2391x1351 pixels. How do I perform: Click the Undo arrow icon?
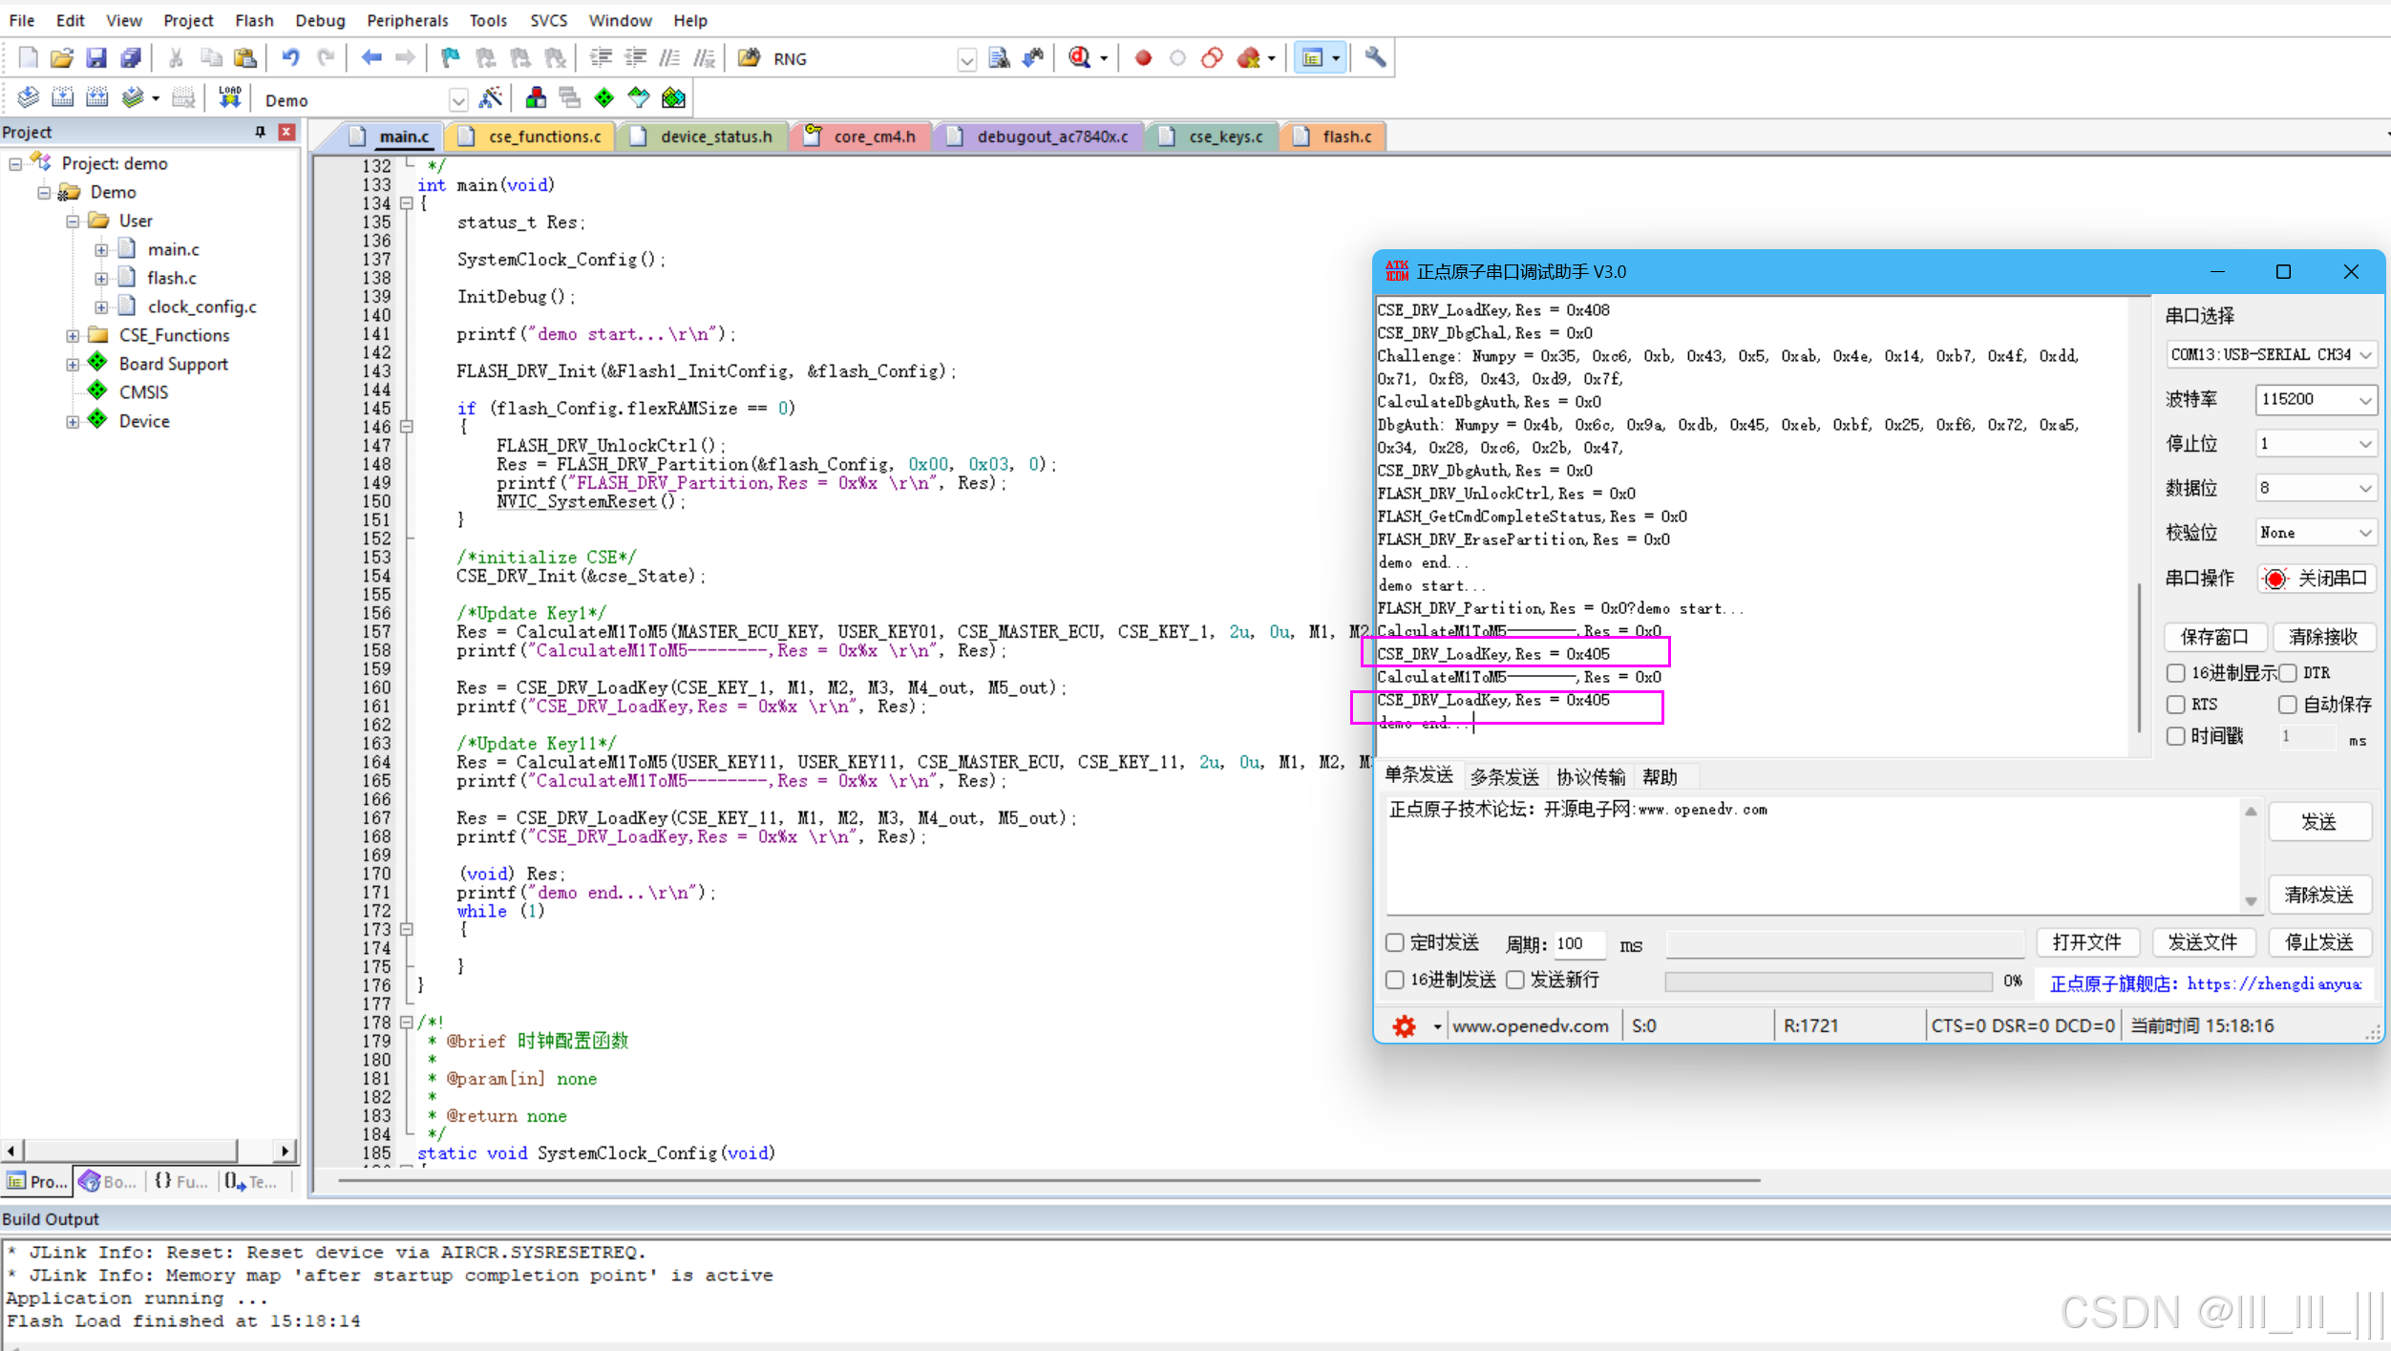(x=290, y=58)
